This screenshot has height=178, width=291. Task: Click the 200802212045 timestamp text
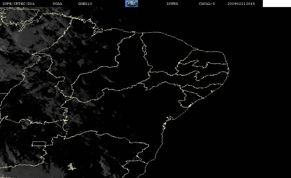[x=241, y=4]
